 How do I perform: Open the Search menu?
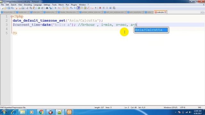click(x=13, y=5)
